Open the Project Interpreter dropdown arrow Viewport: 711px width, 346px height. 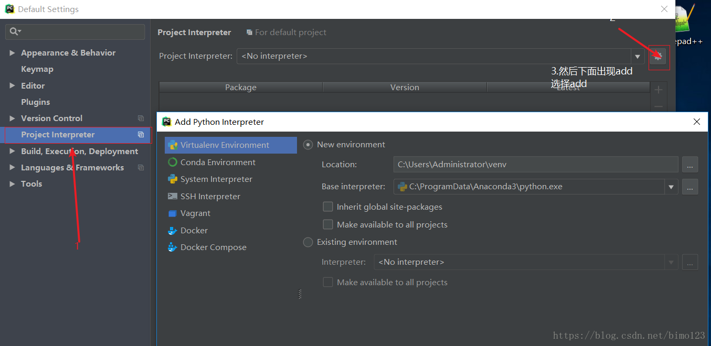coord(638,57)
